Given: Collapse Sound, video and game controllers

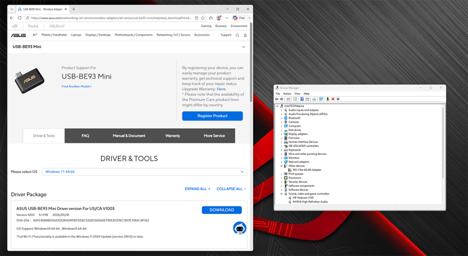Looking at the screenshot, I should (x=281, y=194).
